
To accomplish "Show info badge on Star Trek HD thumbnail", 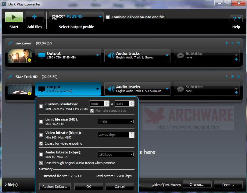I will 29,93.
